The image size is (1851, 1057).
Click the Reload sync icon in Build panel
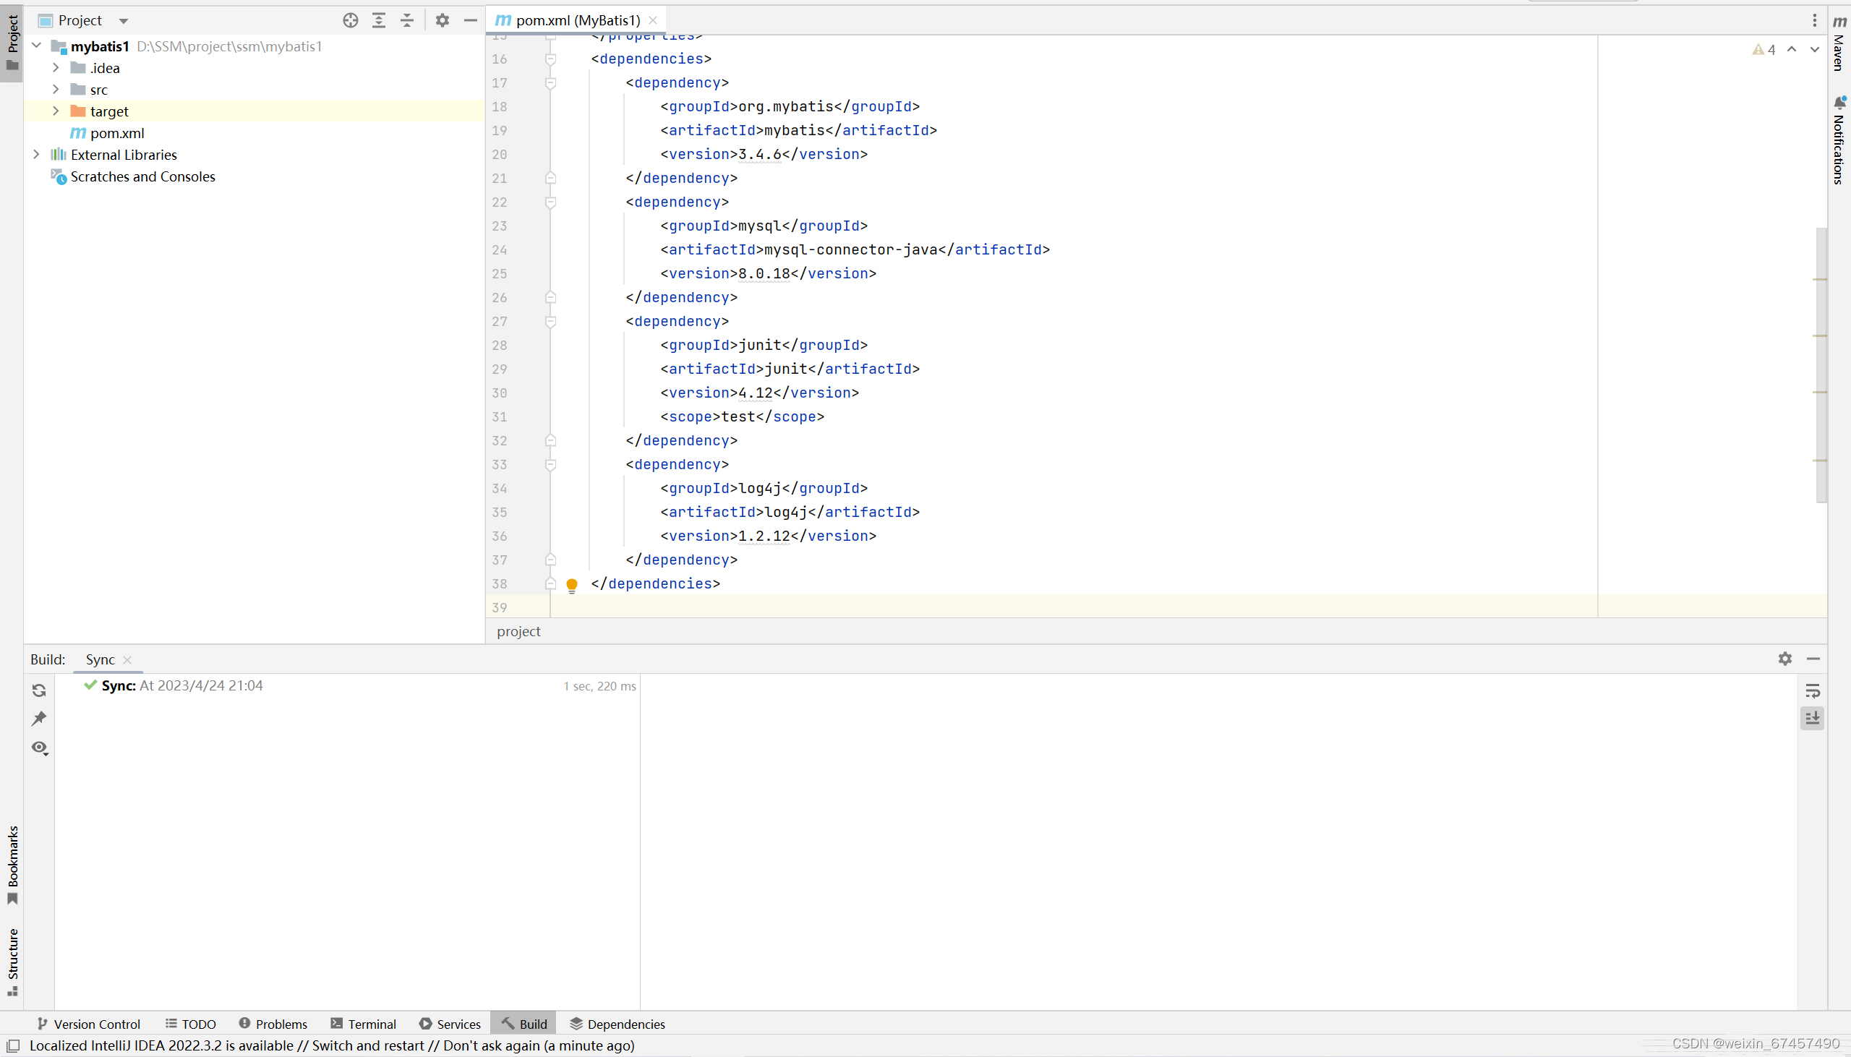tap(39, 690)
